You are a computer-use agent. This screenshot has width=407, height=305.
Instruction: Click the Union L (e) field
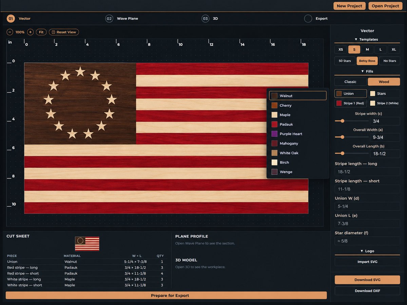tap(367, 224)
